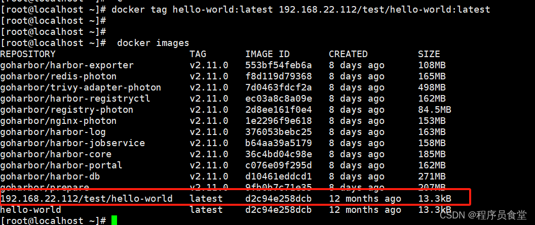Click the REPOSITORY column header
Screen dimensions: 535x225
coord(28,54)
